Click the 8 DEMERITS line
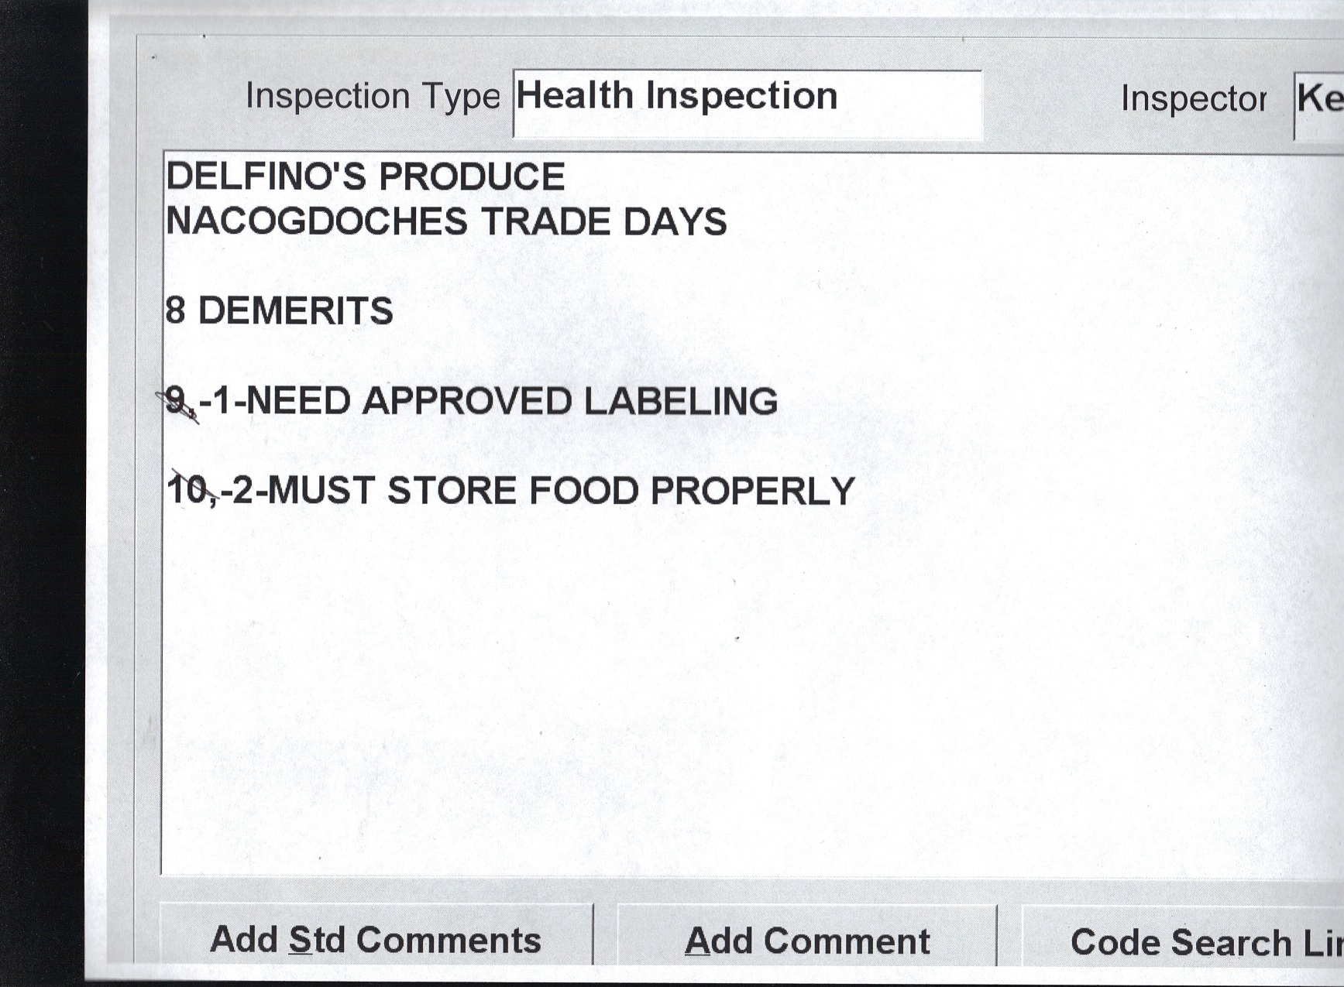This screenshot has width=1344, height=987. click(279, 311)
